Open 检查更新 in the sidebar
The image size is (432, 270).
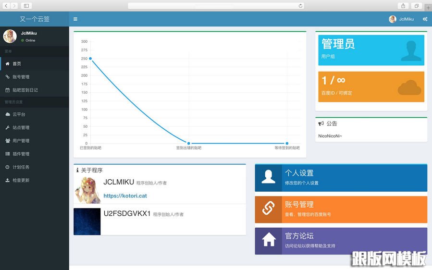pyautogui.click(x=35, y=180)
